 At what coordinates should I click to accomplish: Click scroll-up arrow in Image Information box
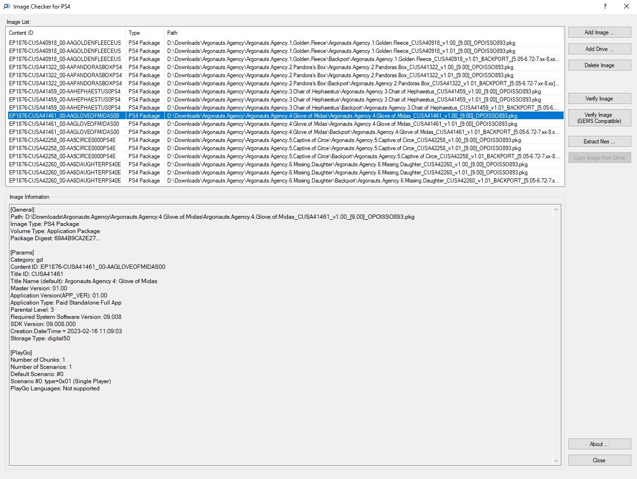[x=556, y=209]
